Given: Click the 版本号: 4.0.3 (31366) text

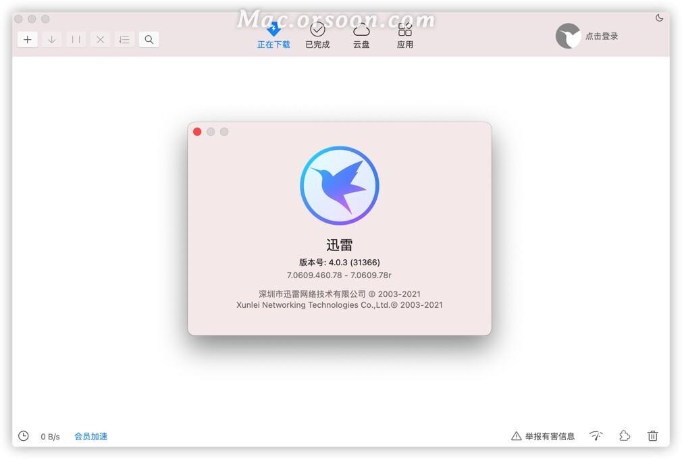Looking at the screenshot, I should (x=339, y=262).
